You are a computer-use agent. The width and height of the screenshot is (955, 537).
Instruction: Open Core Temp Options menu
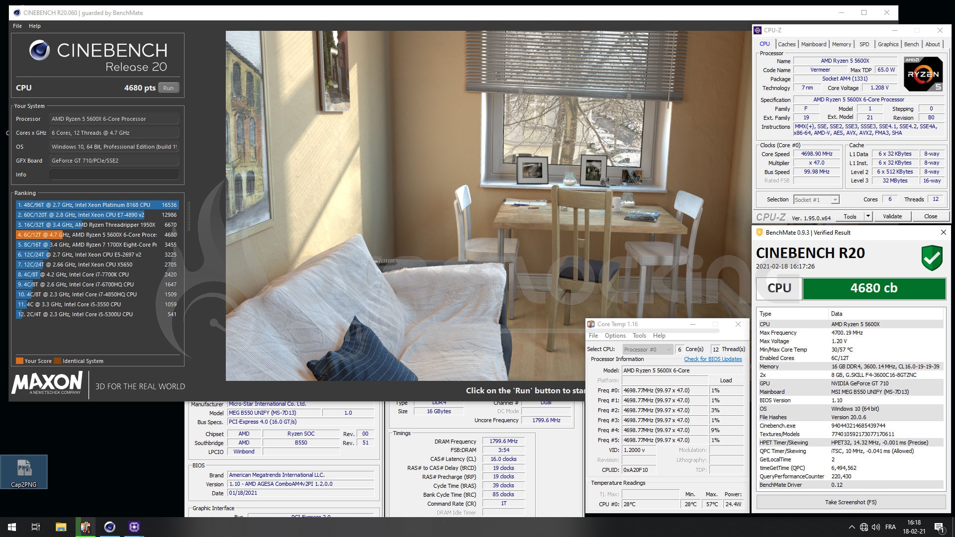[615, 336]
